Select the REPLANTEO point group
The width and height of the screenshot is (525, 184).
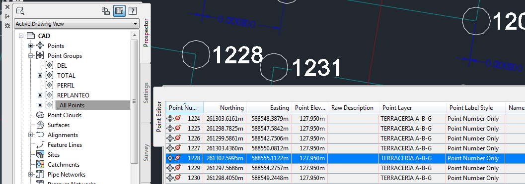tap(74, 95)
